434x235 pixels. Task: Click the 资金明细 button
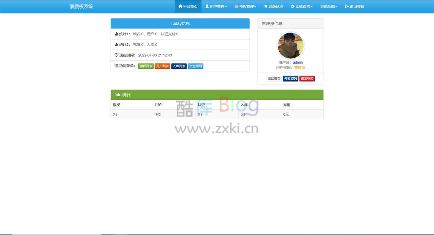pos(195,66)
